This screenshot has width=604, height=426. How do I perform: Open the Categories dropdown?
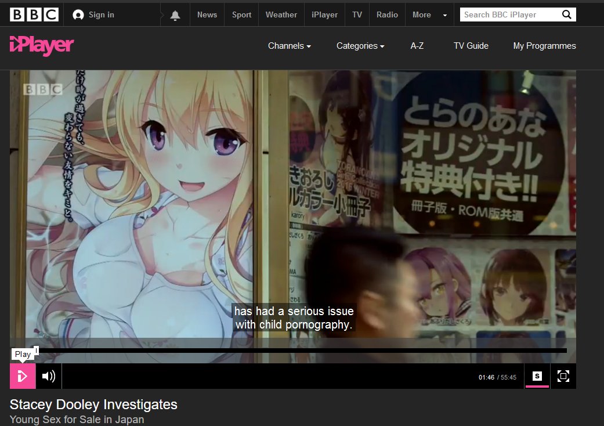point(360,46)
